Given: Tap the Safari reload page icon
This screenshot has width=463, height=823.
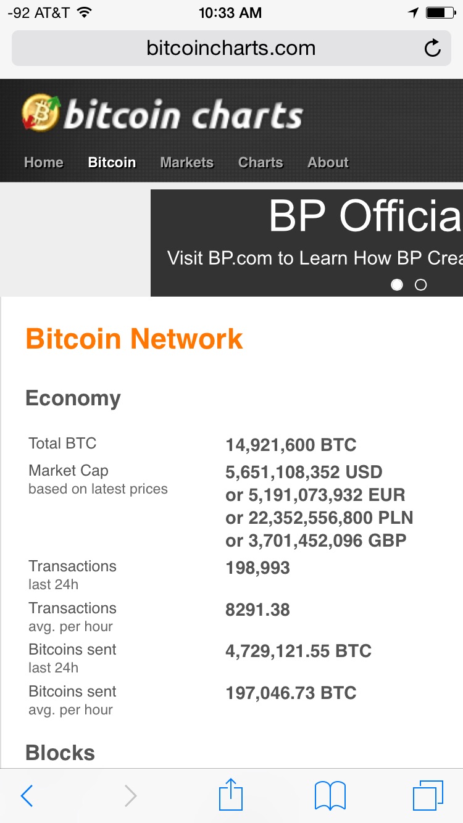Looking at the screenshot, I should pyautogui.click(x=433, y=48).
